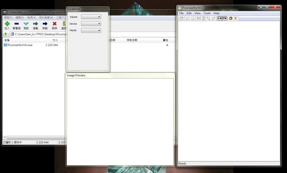Click the 7-Zip horizontal scrollbar left arrow

(5, 137)
